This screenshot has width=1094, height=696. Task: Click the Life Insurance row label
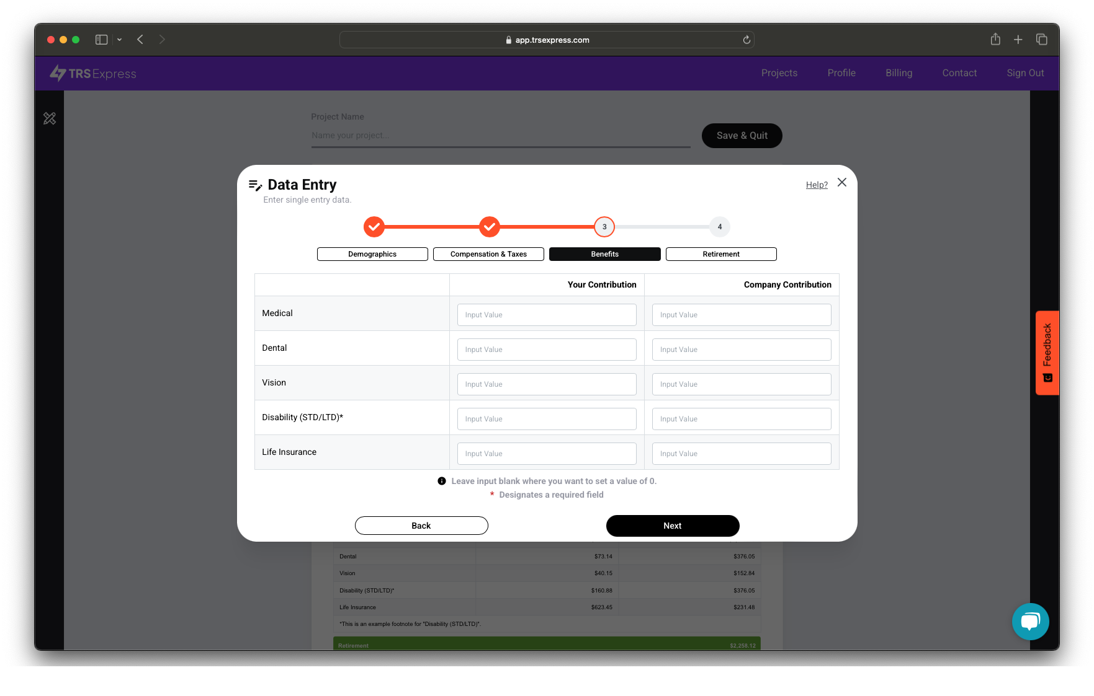click(289, 452)
